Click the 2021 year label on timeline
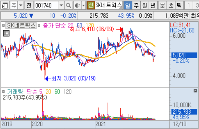 (101, 124)
